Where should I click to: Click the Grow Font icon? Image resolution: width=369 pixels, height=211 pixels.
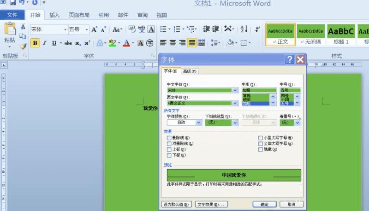[x=94, y=29]
